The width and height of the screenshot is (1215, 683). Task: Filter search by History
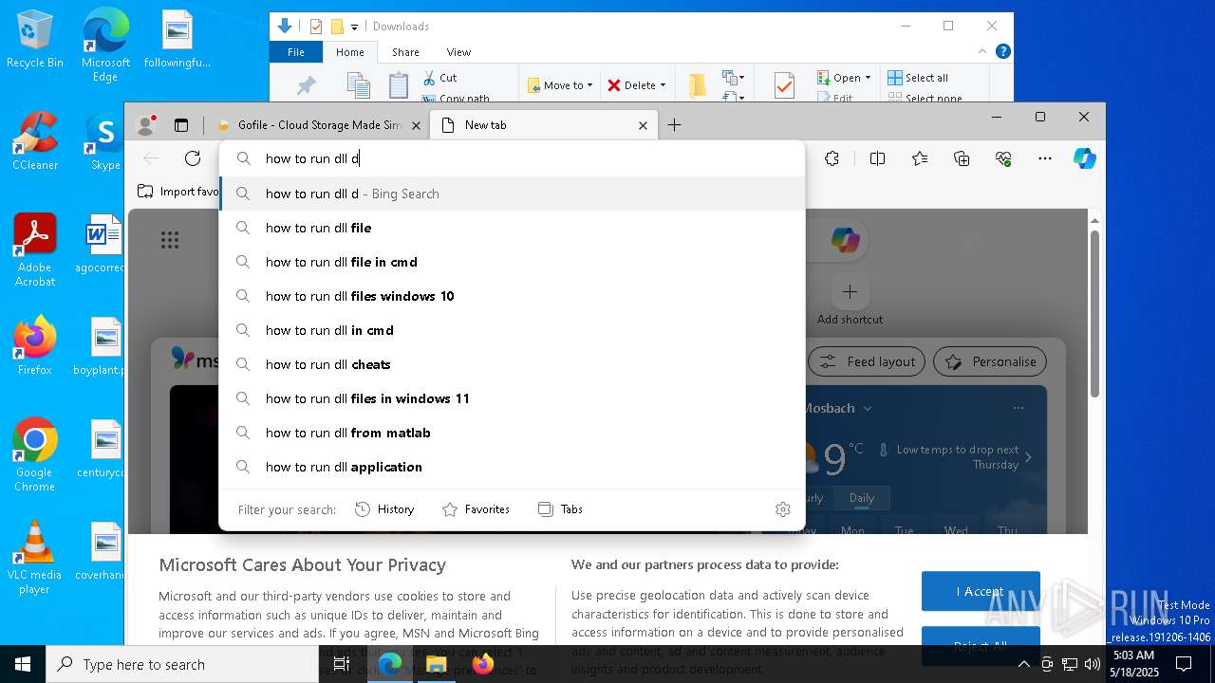384,509
